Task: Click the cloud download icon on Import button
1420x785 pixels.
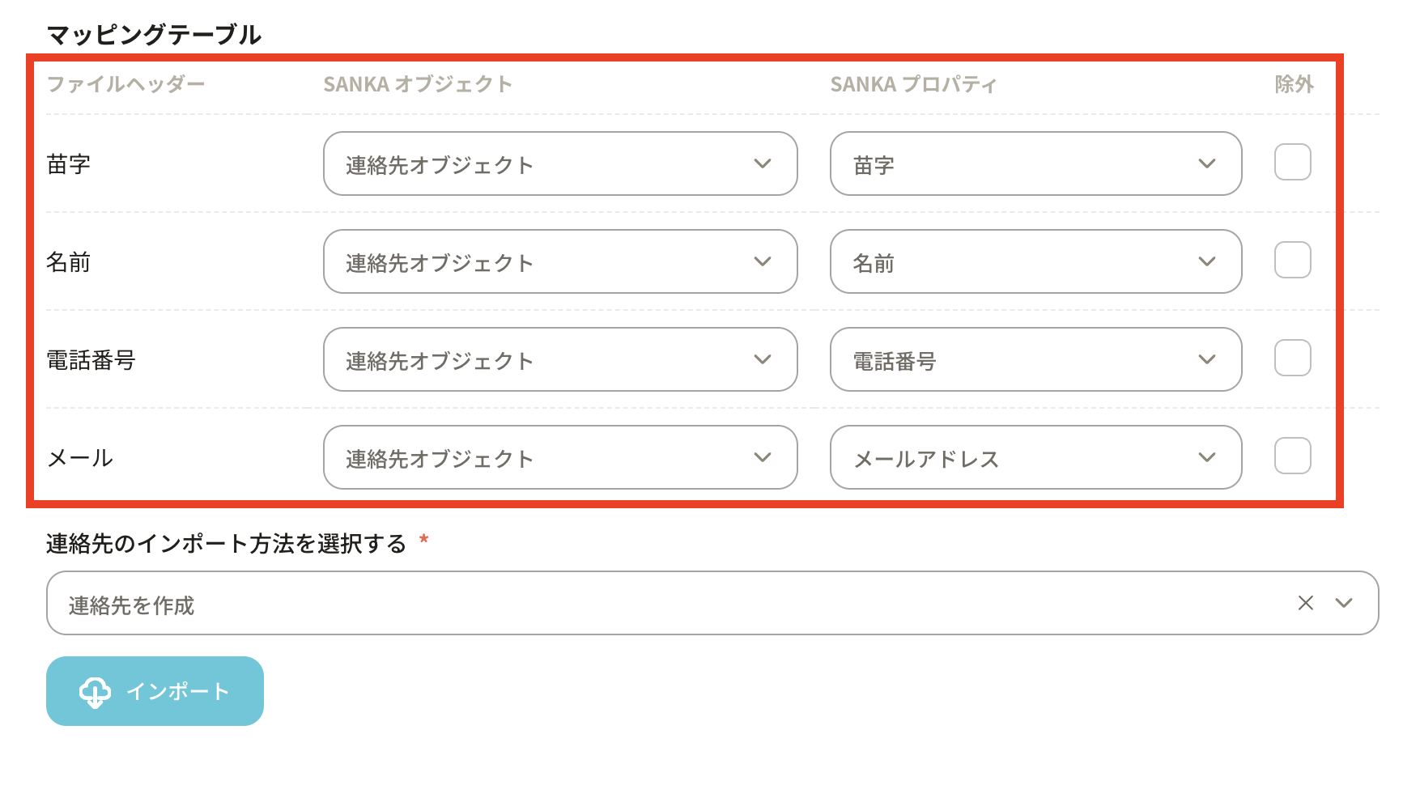Action: (95, 692)
